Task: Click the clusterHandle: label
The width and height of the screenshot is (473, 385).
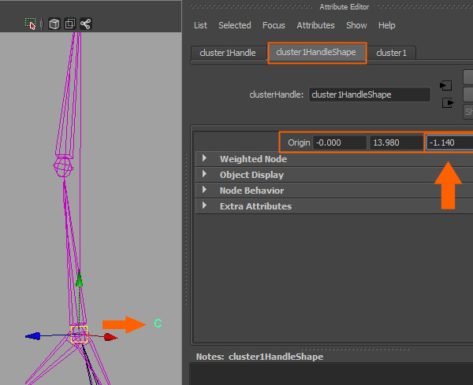Action: [277, 94]
